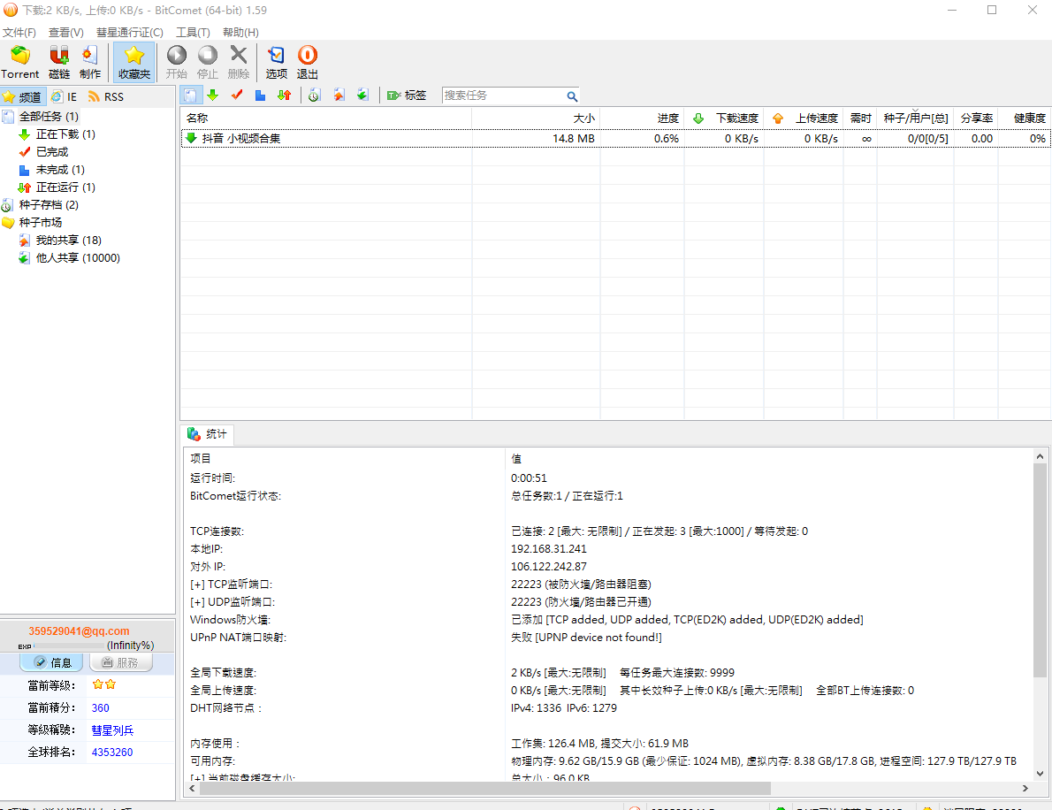Click the 359529041@qq.com account link
Image resolution: width=1052 pixels, height=810 pixels.
tap(79, 630)
